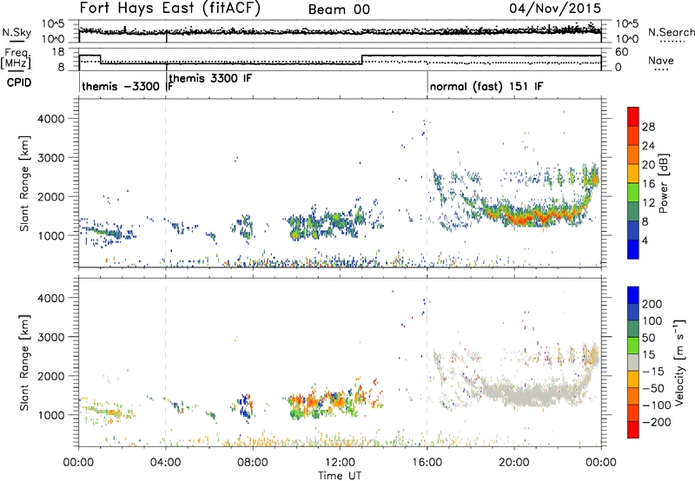Click the power scale value '16'
695x481 pixels.
pos(648,184)
